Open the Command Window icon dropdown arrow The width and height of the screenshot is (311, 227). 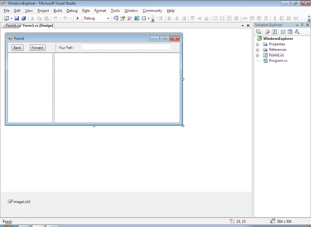(x=149, y=18)
